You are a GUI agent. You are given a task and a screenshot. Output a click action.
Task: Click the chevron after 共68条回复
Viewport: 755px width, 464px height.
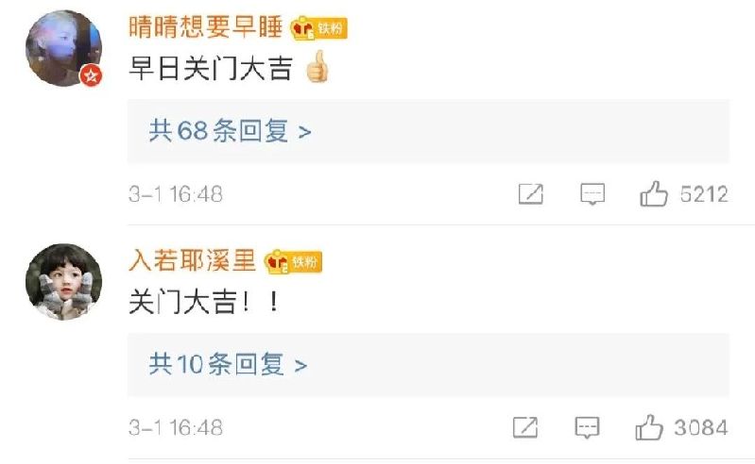(x=305, y=132)
